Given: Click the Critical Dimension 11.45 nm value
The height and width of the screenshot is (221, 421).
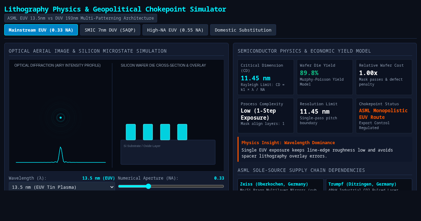Looking at the screenshot, I should click(x=255, y=78).
